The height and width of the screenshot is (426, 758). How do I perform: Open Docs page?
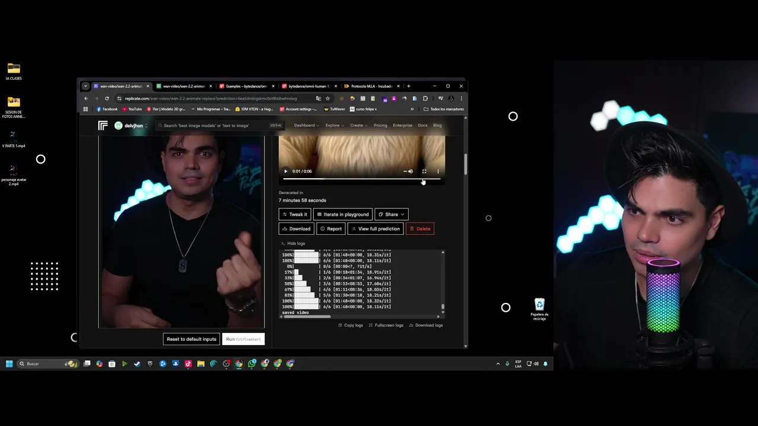click(x=422, y=125)
